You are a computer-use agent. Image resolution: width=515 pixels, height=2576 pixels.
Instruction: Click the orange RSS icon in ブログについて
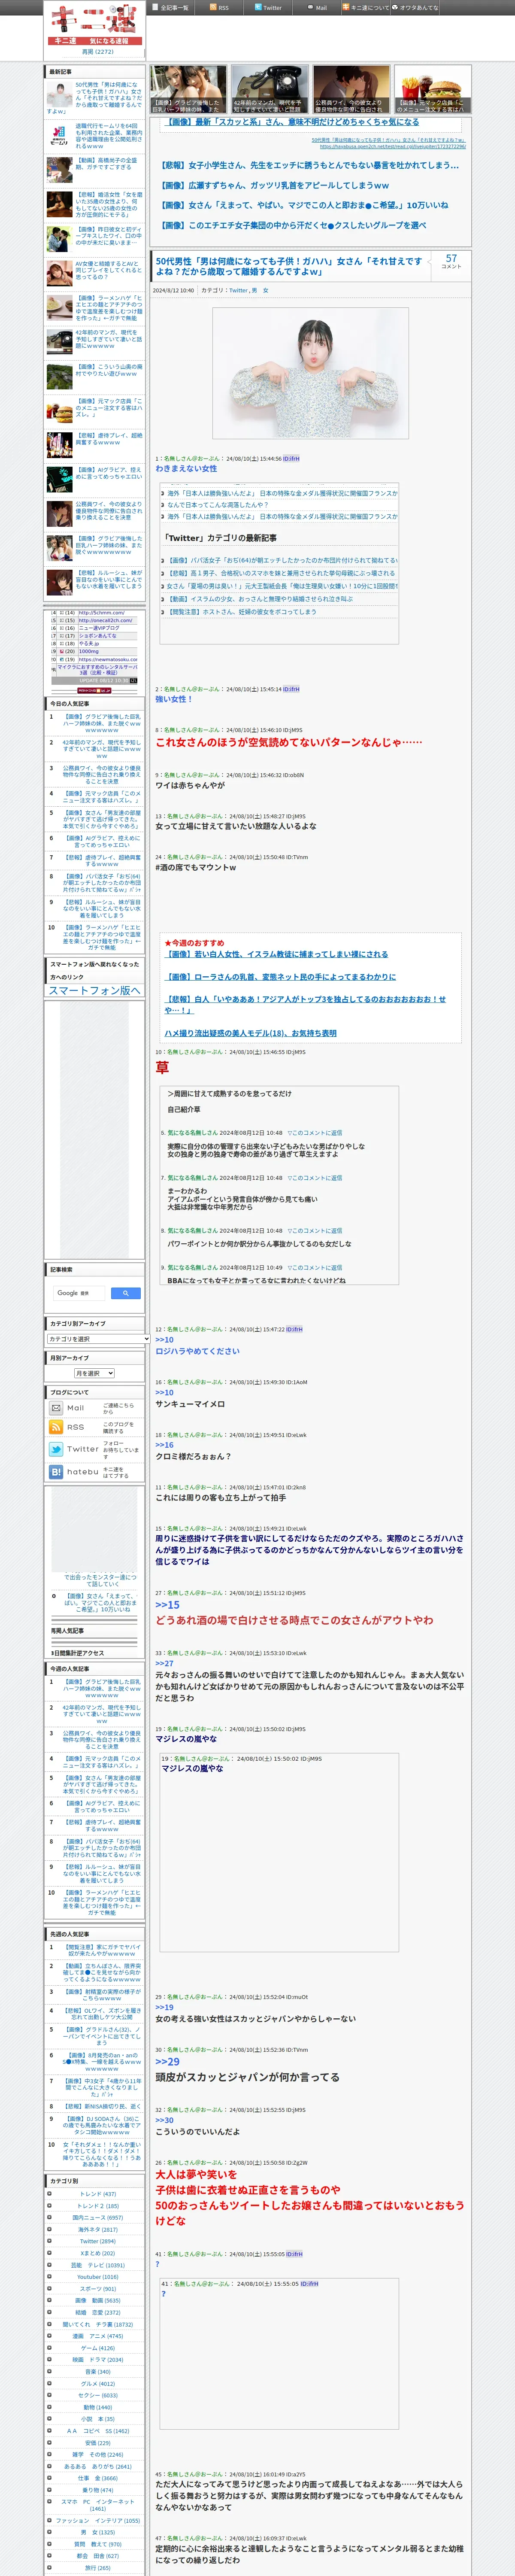(56, 1428)
